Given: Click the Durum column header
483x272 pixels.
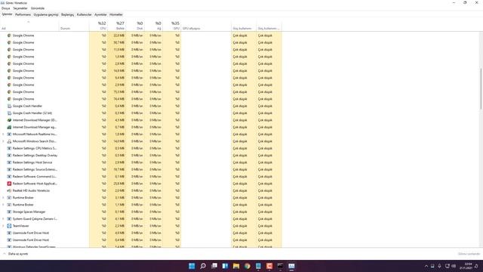Looking at the screenshot, I should (x=74, y=25).
